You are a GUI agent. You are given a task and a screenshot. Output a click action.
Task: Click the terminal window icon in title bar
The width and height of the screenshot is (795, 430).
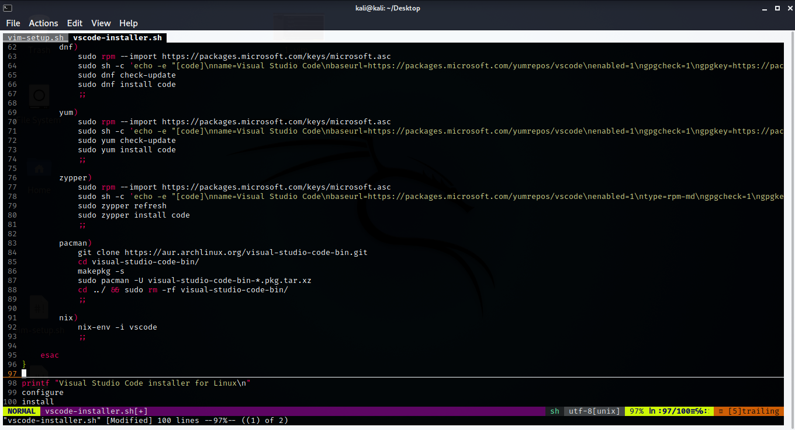[7, 8]
